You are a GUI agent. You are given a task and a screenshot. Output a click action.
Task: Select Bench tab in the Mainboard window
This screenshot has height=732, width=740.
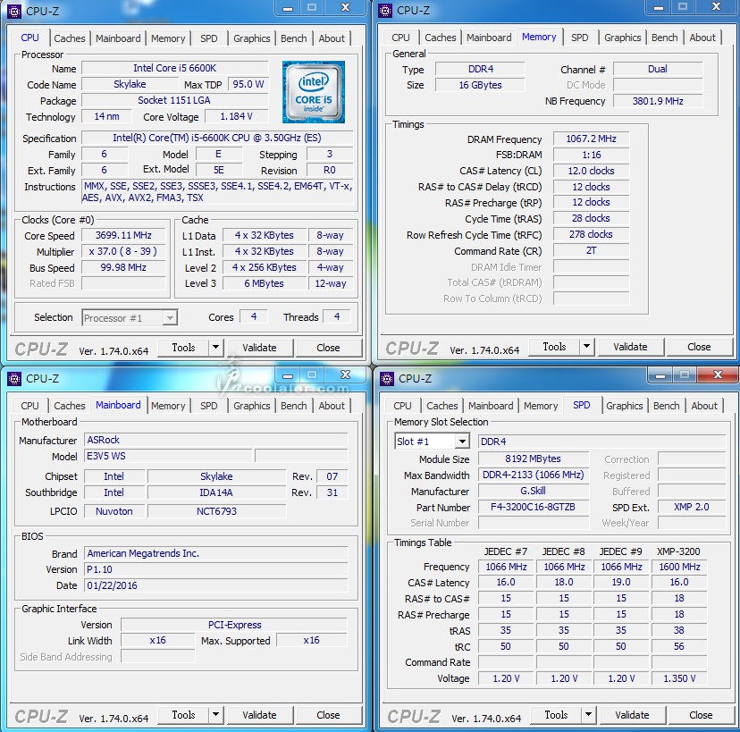coord(293,406)
